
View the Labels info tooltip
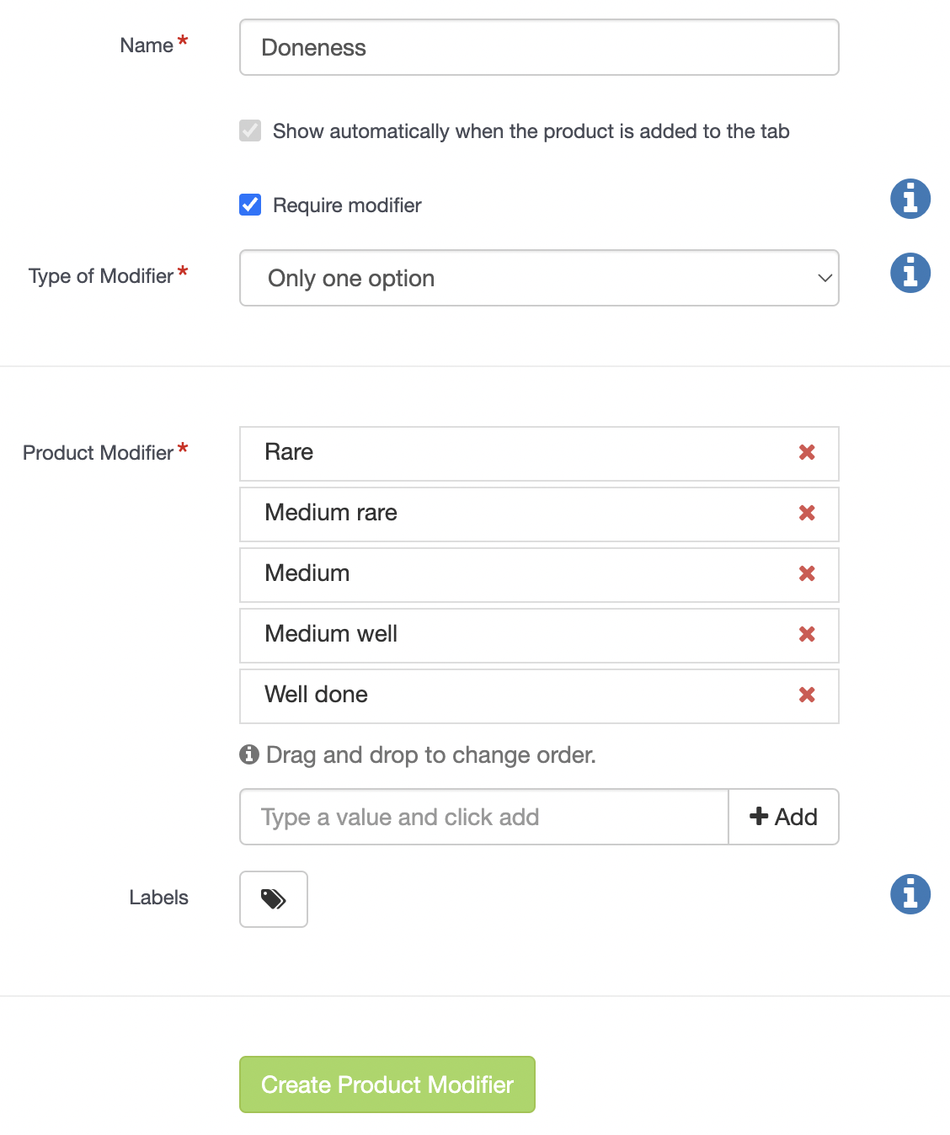tap(910, 894)
